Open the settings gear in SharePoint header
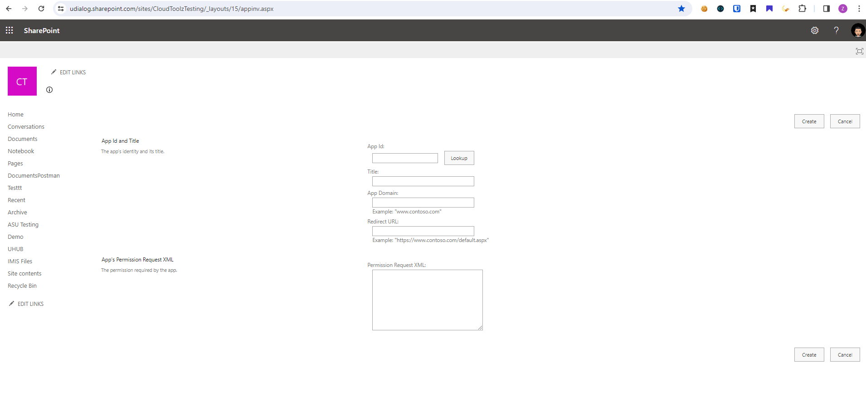The image size is (866, 416). click(x=814, y=30)
